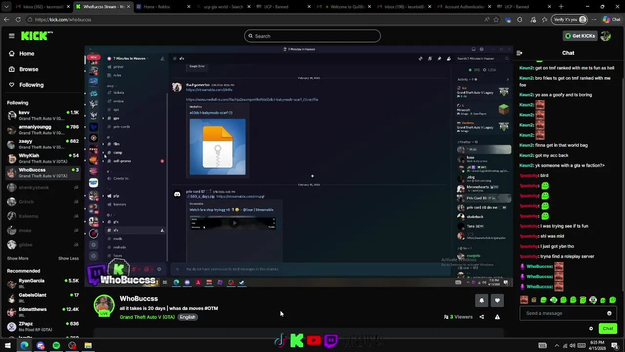The width and height of the screenshot is (625, 352).
Task: Open browser extensions puzzle icon
Action: pos(520,20)
